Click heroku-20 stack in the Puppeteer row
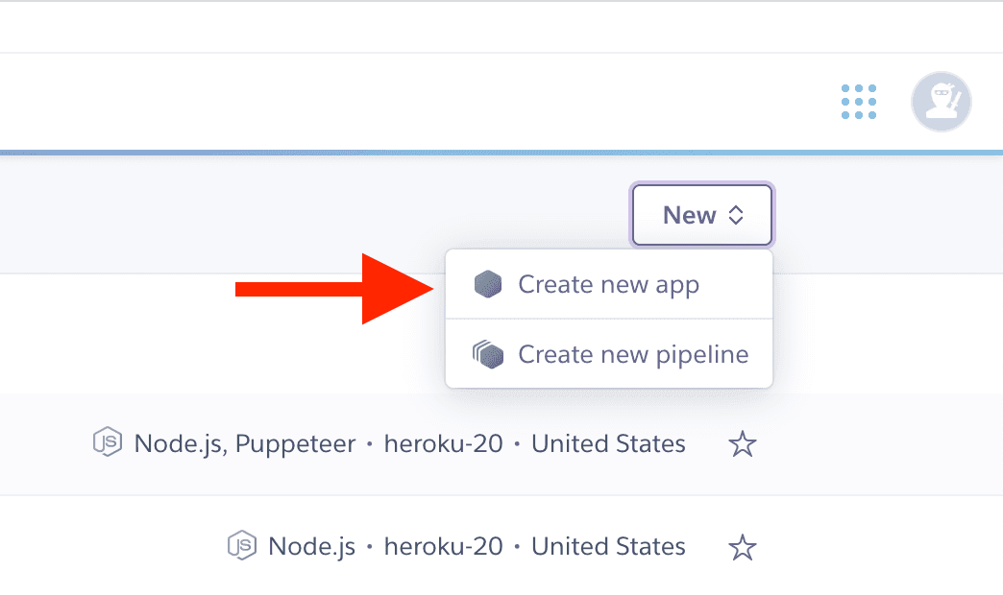Image resolution: width=1003 pixels, height=595 pixels. coord(443,444)
